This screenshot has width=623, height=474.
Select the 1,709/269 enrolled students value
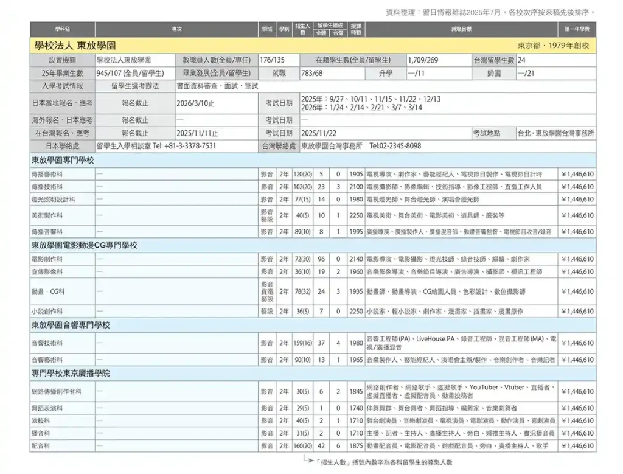point(423,60)
